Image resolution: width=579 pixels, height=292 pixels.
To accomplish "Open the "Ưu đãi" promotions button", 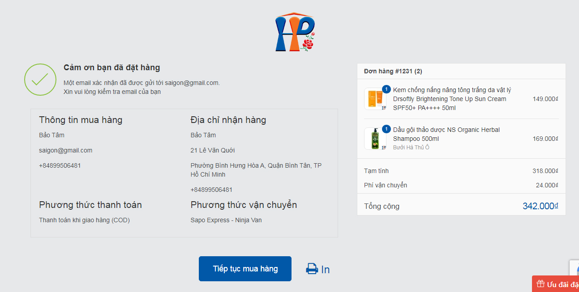I will [x=560, y=284].
